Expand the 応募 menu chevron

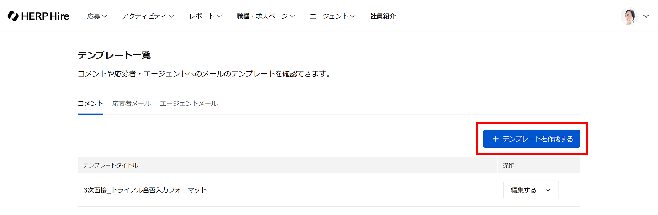click(105, 16)
